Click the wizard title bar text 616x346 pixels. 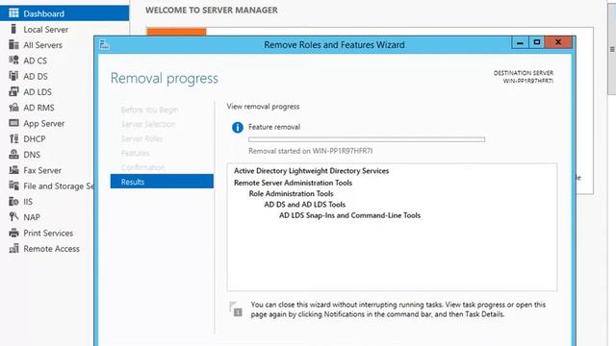(x=334, y=45)
